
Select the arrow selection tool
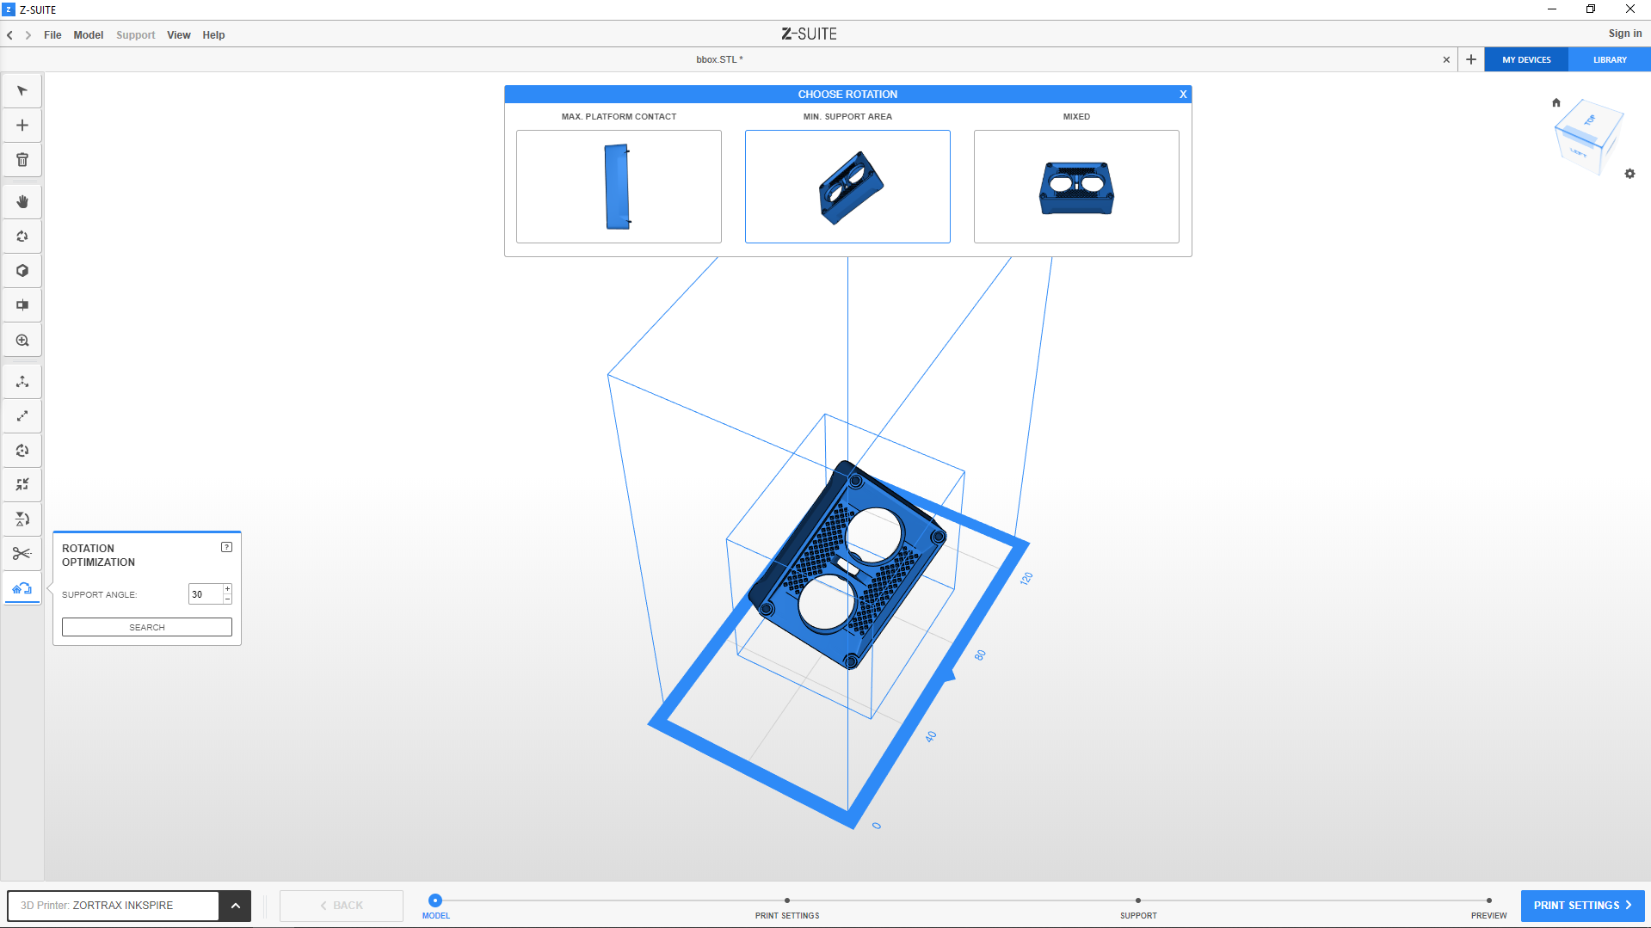22,91
